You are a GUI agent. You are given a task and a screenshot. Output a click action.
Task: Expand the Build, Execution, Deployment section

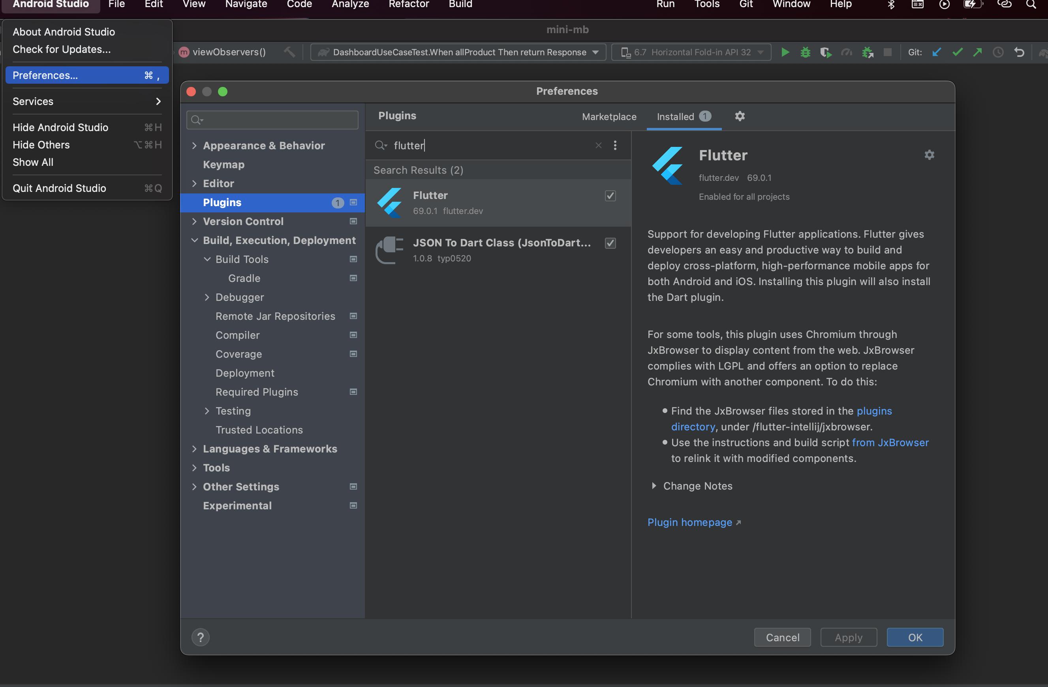(193, 240)
